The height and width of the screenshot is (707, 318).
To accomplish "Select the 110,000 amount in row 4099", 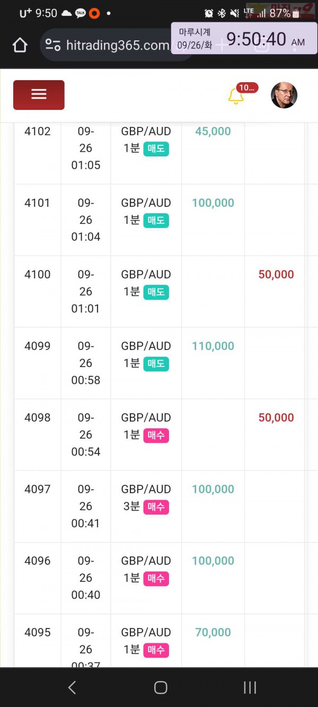I will coord(213,346).
